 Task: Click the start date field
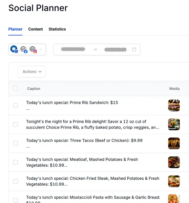73,49
